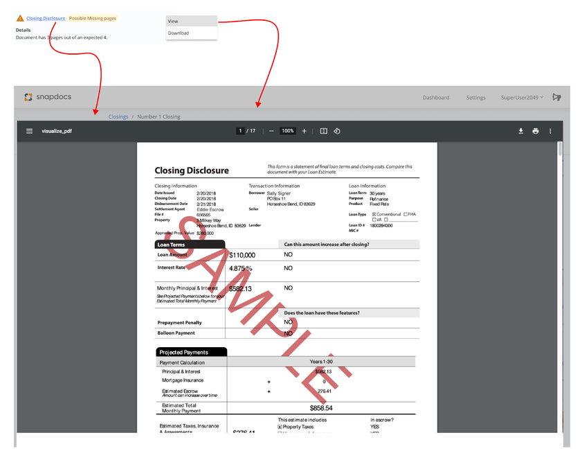Select View from the context menu
The width and height of the screenshot is (582, 460).
pos(192,21)
